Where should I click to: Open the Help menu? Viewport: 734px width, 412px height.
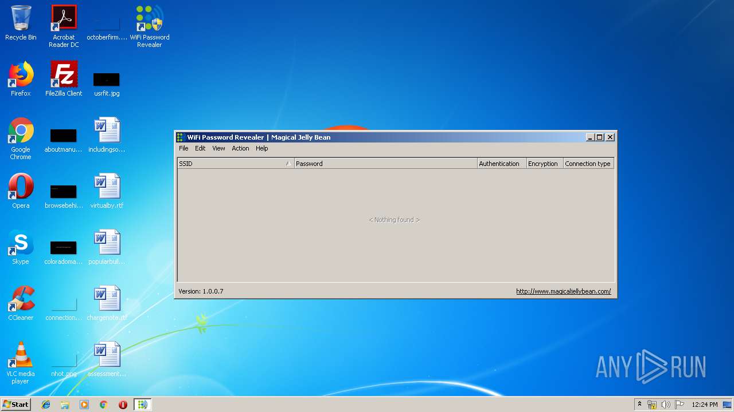tap(262, 148)
